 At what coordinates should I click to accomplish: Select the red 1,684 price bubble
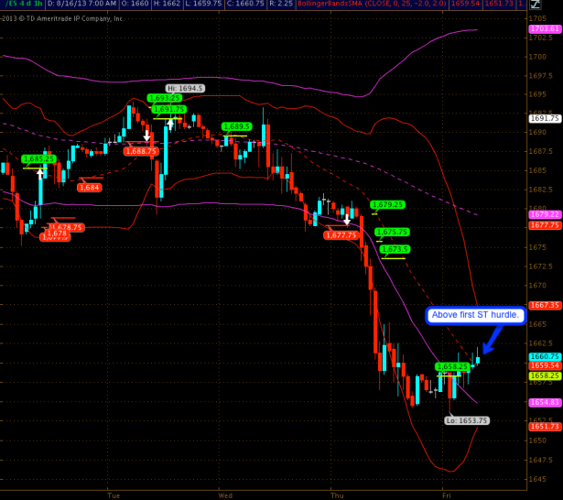pyautogui.click(x=89, y=188)
